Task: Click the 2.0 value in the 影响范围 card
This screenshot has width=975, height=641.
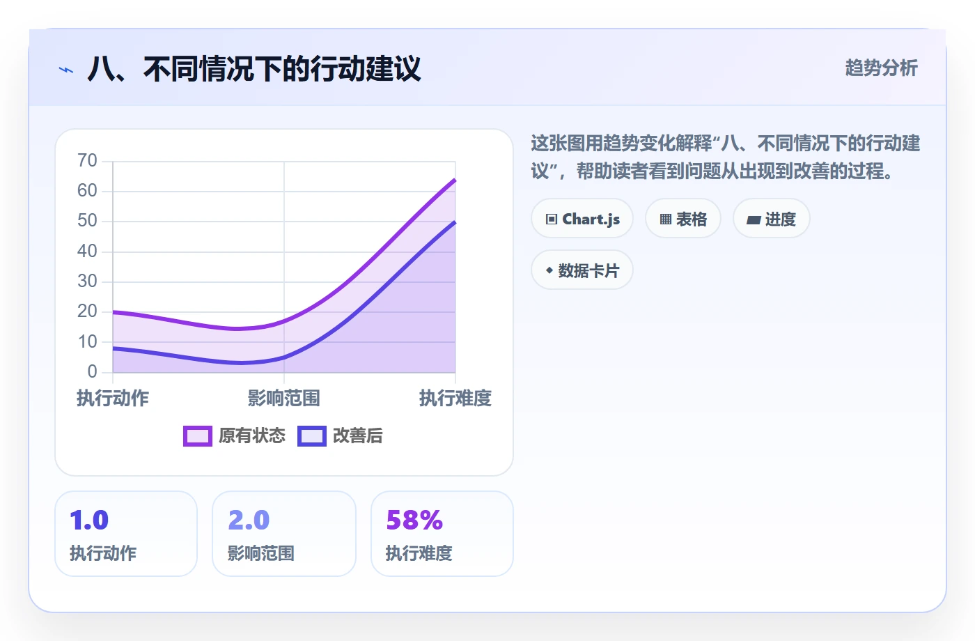Action: point(249,520)
